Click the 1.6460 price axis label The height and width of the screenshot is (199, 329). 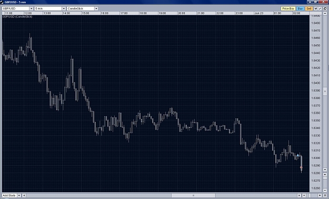point(315,38)
